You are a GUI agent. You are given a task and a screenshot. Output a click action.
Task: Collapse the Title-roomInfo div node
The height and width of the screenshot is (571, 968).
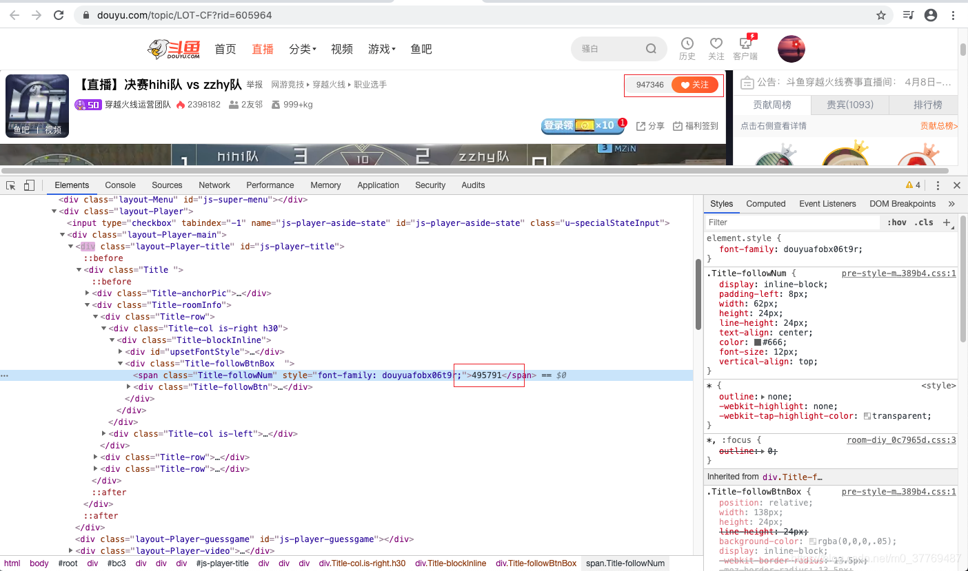88,305
